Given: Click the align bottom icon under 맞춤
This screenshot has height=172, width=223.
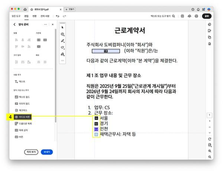Looking at the screenshot, I should (x=29, y=46).
